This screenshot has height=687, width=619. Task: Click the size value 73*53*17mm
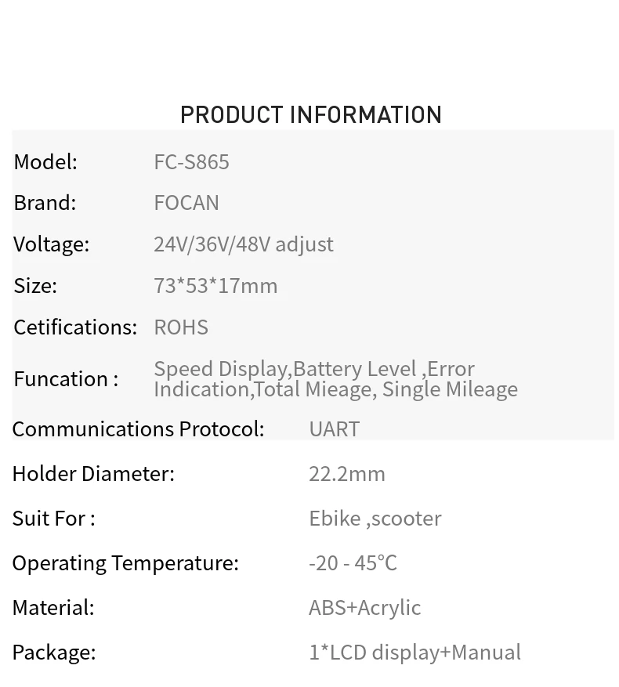pyautogui.click(x=215, y=285)
